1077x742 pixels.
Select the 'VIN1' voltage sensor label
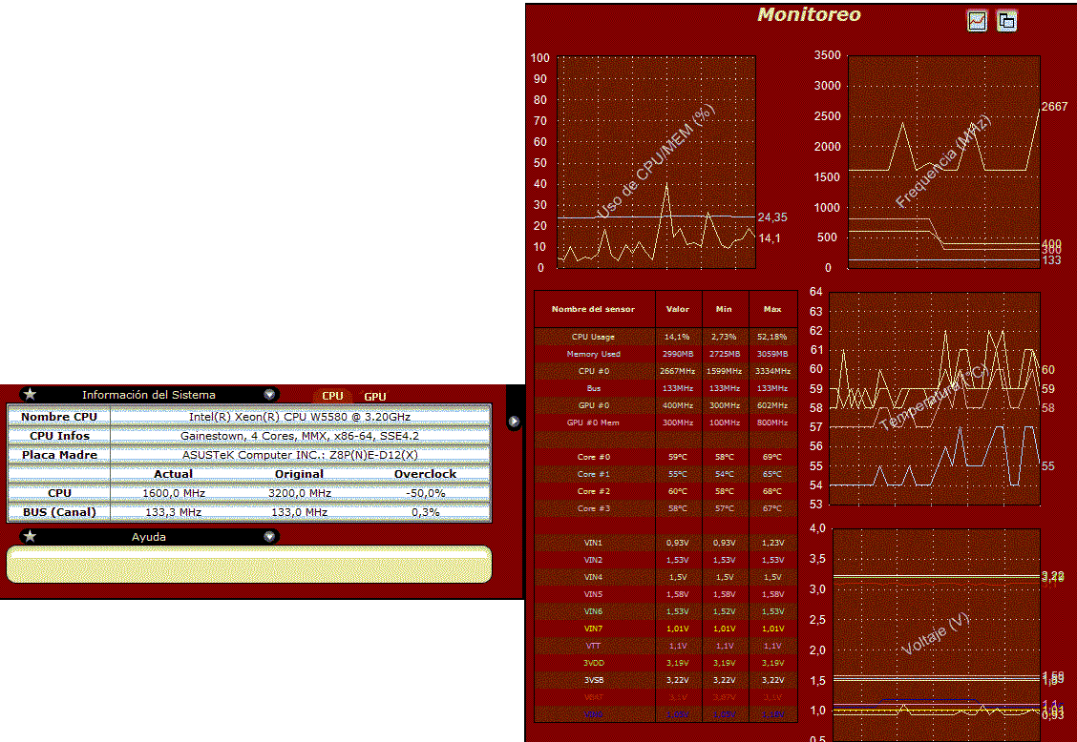pyautogui.click(x=594, y=543)
